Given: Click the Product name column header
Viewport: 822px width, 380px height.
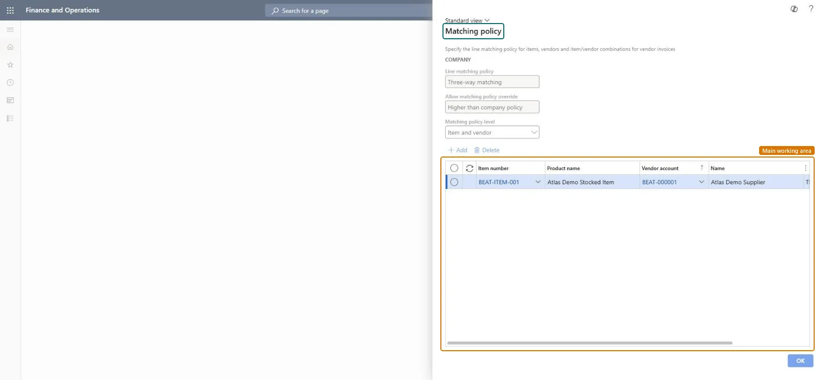Looking at the screenshot, I should point(592,168).
